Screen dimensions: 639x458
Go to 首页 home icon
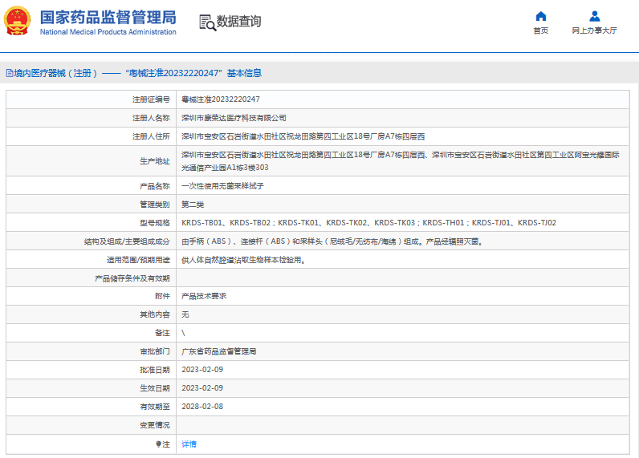tap(541, 16)
